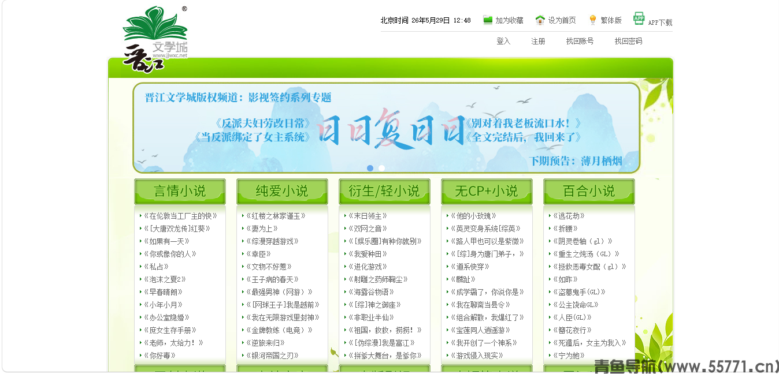Open novel 《老师，太给力！》
This screenshot has height=374, width=779.
click(174, 343)
